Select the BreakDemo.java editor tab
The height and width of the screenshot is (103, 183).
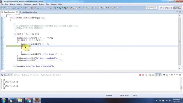point(9,12)
